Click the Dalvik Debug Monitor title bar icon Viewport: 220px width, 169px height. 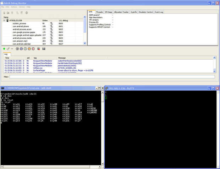(x=2, y=3)
